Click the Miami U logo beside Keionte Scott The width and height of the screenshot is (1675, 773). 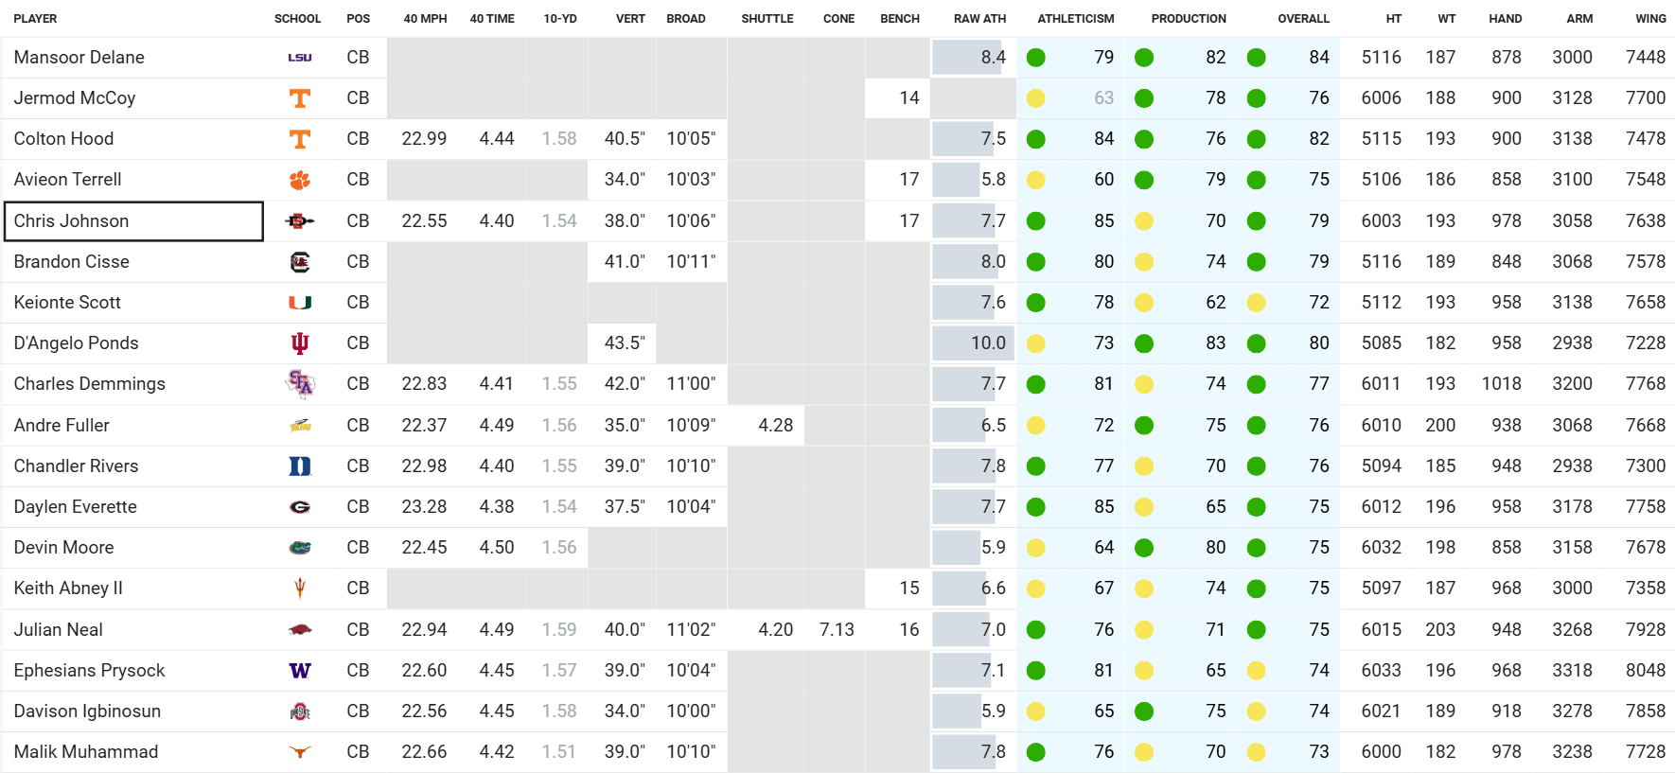point(299,303)
